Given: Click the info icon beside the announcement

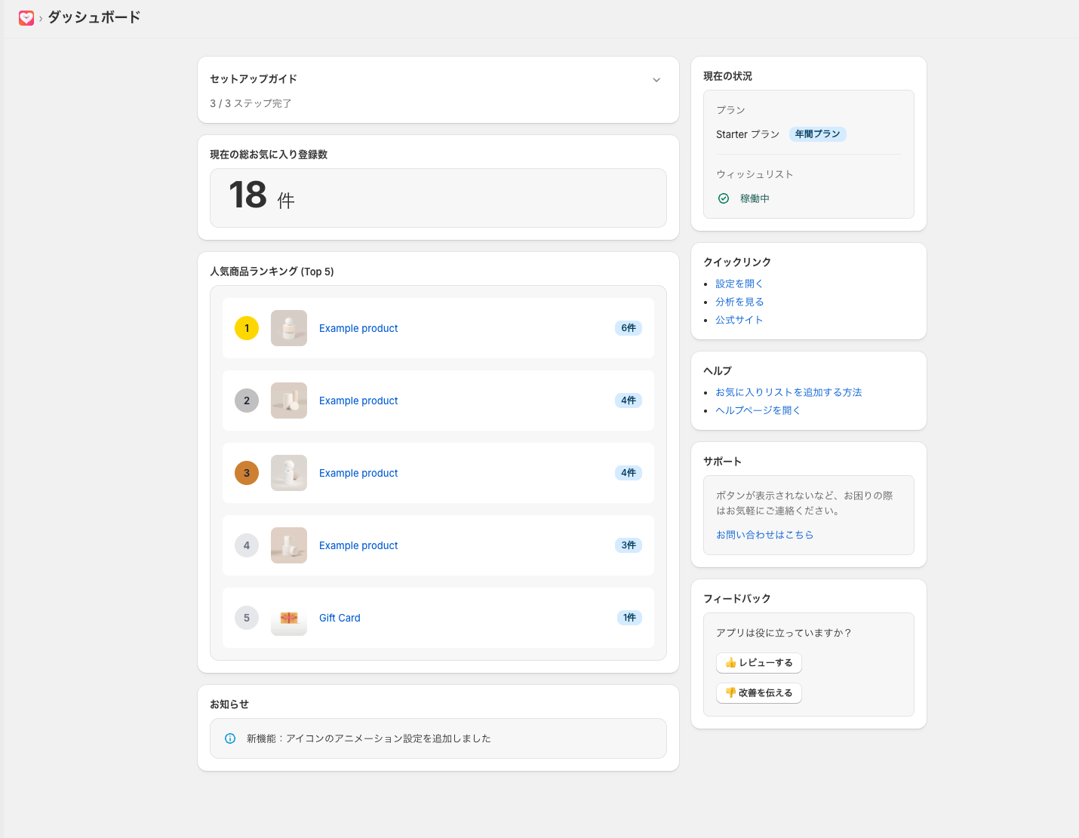Looking at the screenshot, I should [x=229, y=738].
